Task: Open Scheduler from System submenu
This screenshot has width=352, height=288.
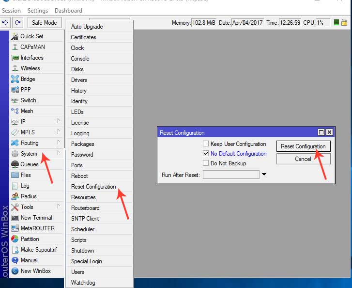Action: click(99, 229)
